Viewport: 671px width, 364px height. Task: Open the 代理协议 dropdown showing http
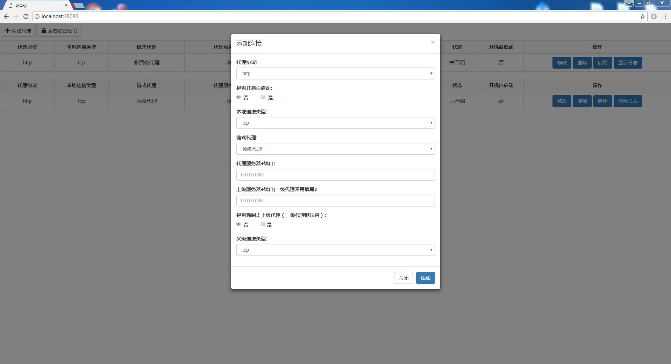pyautogui.click(x=335, y=73)
